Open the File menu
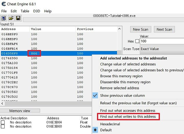This screenshot has width=184, height=134. [x=4, y=11]
